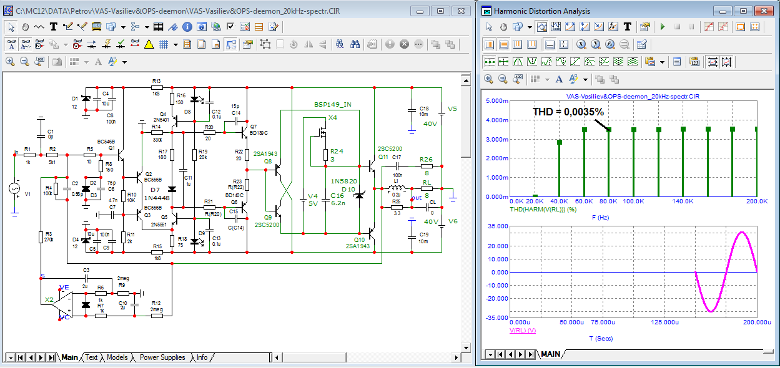Image resolution: width=780 pixels, height=368 pixels.
Task: Switch to the Models tab
Action: click(x=117, y=357)
